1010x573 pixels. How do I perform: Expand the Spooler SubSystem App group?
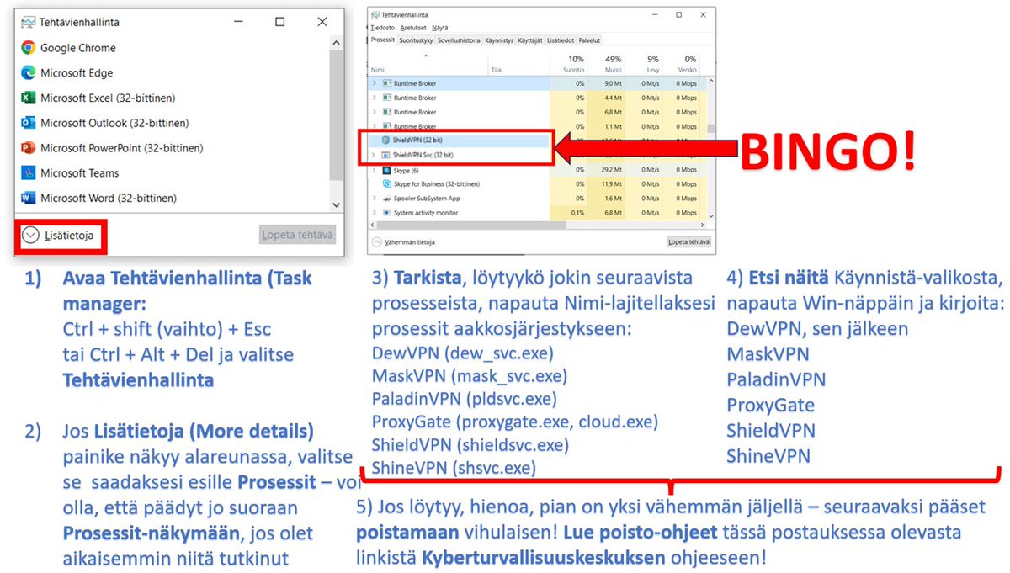(375, 199)
